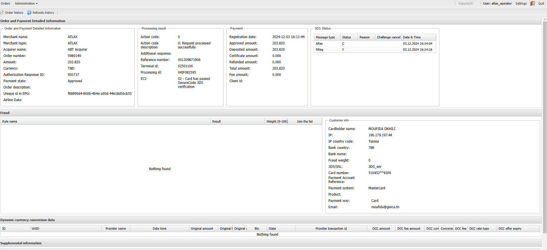
Task: Expand the Administration dropdown menu
Action: tap(26, 3)
